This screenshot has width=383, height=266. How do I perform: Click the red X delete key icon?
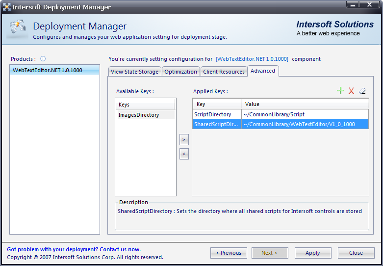(x=351, y=91)
